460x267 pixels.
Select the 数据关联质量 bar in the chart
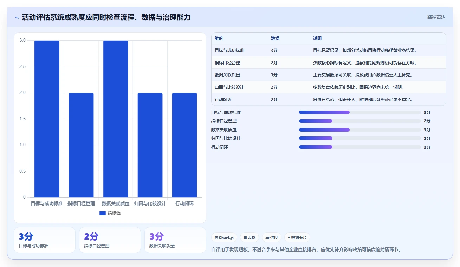[x=116, y=119]
